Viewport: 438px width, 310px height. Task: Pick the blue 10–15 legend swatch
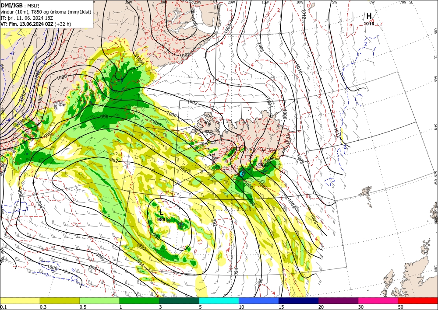coord(259,300)
